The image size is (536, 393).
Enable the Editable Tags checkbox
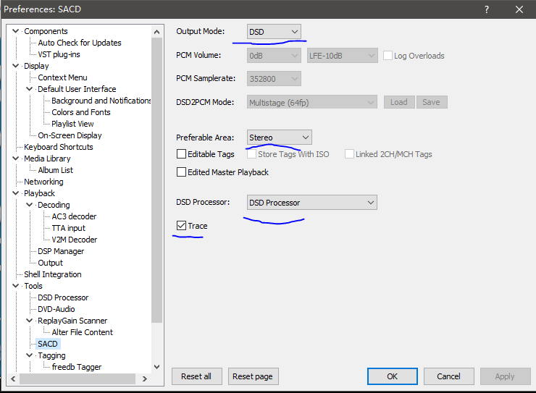[181, 154]
